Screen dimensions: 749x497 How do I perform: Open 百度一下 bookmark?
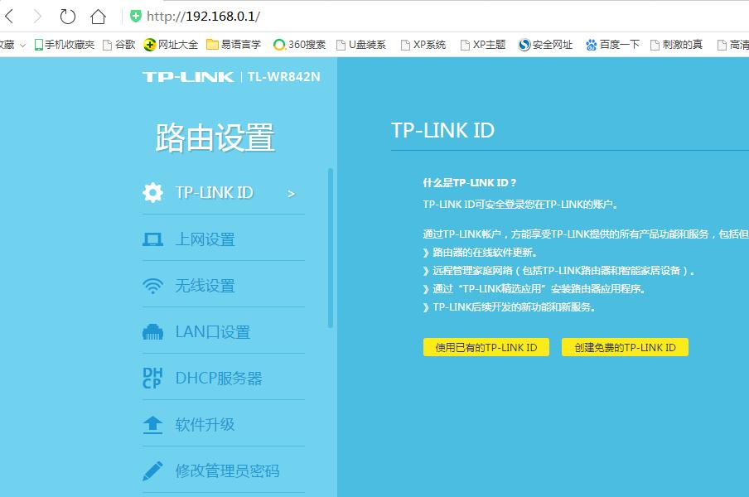(x=612, y=45)
